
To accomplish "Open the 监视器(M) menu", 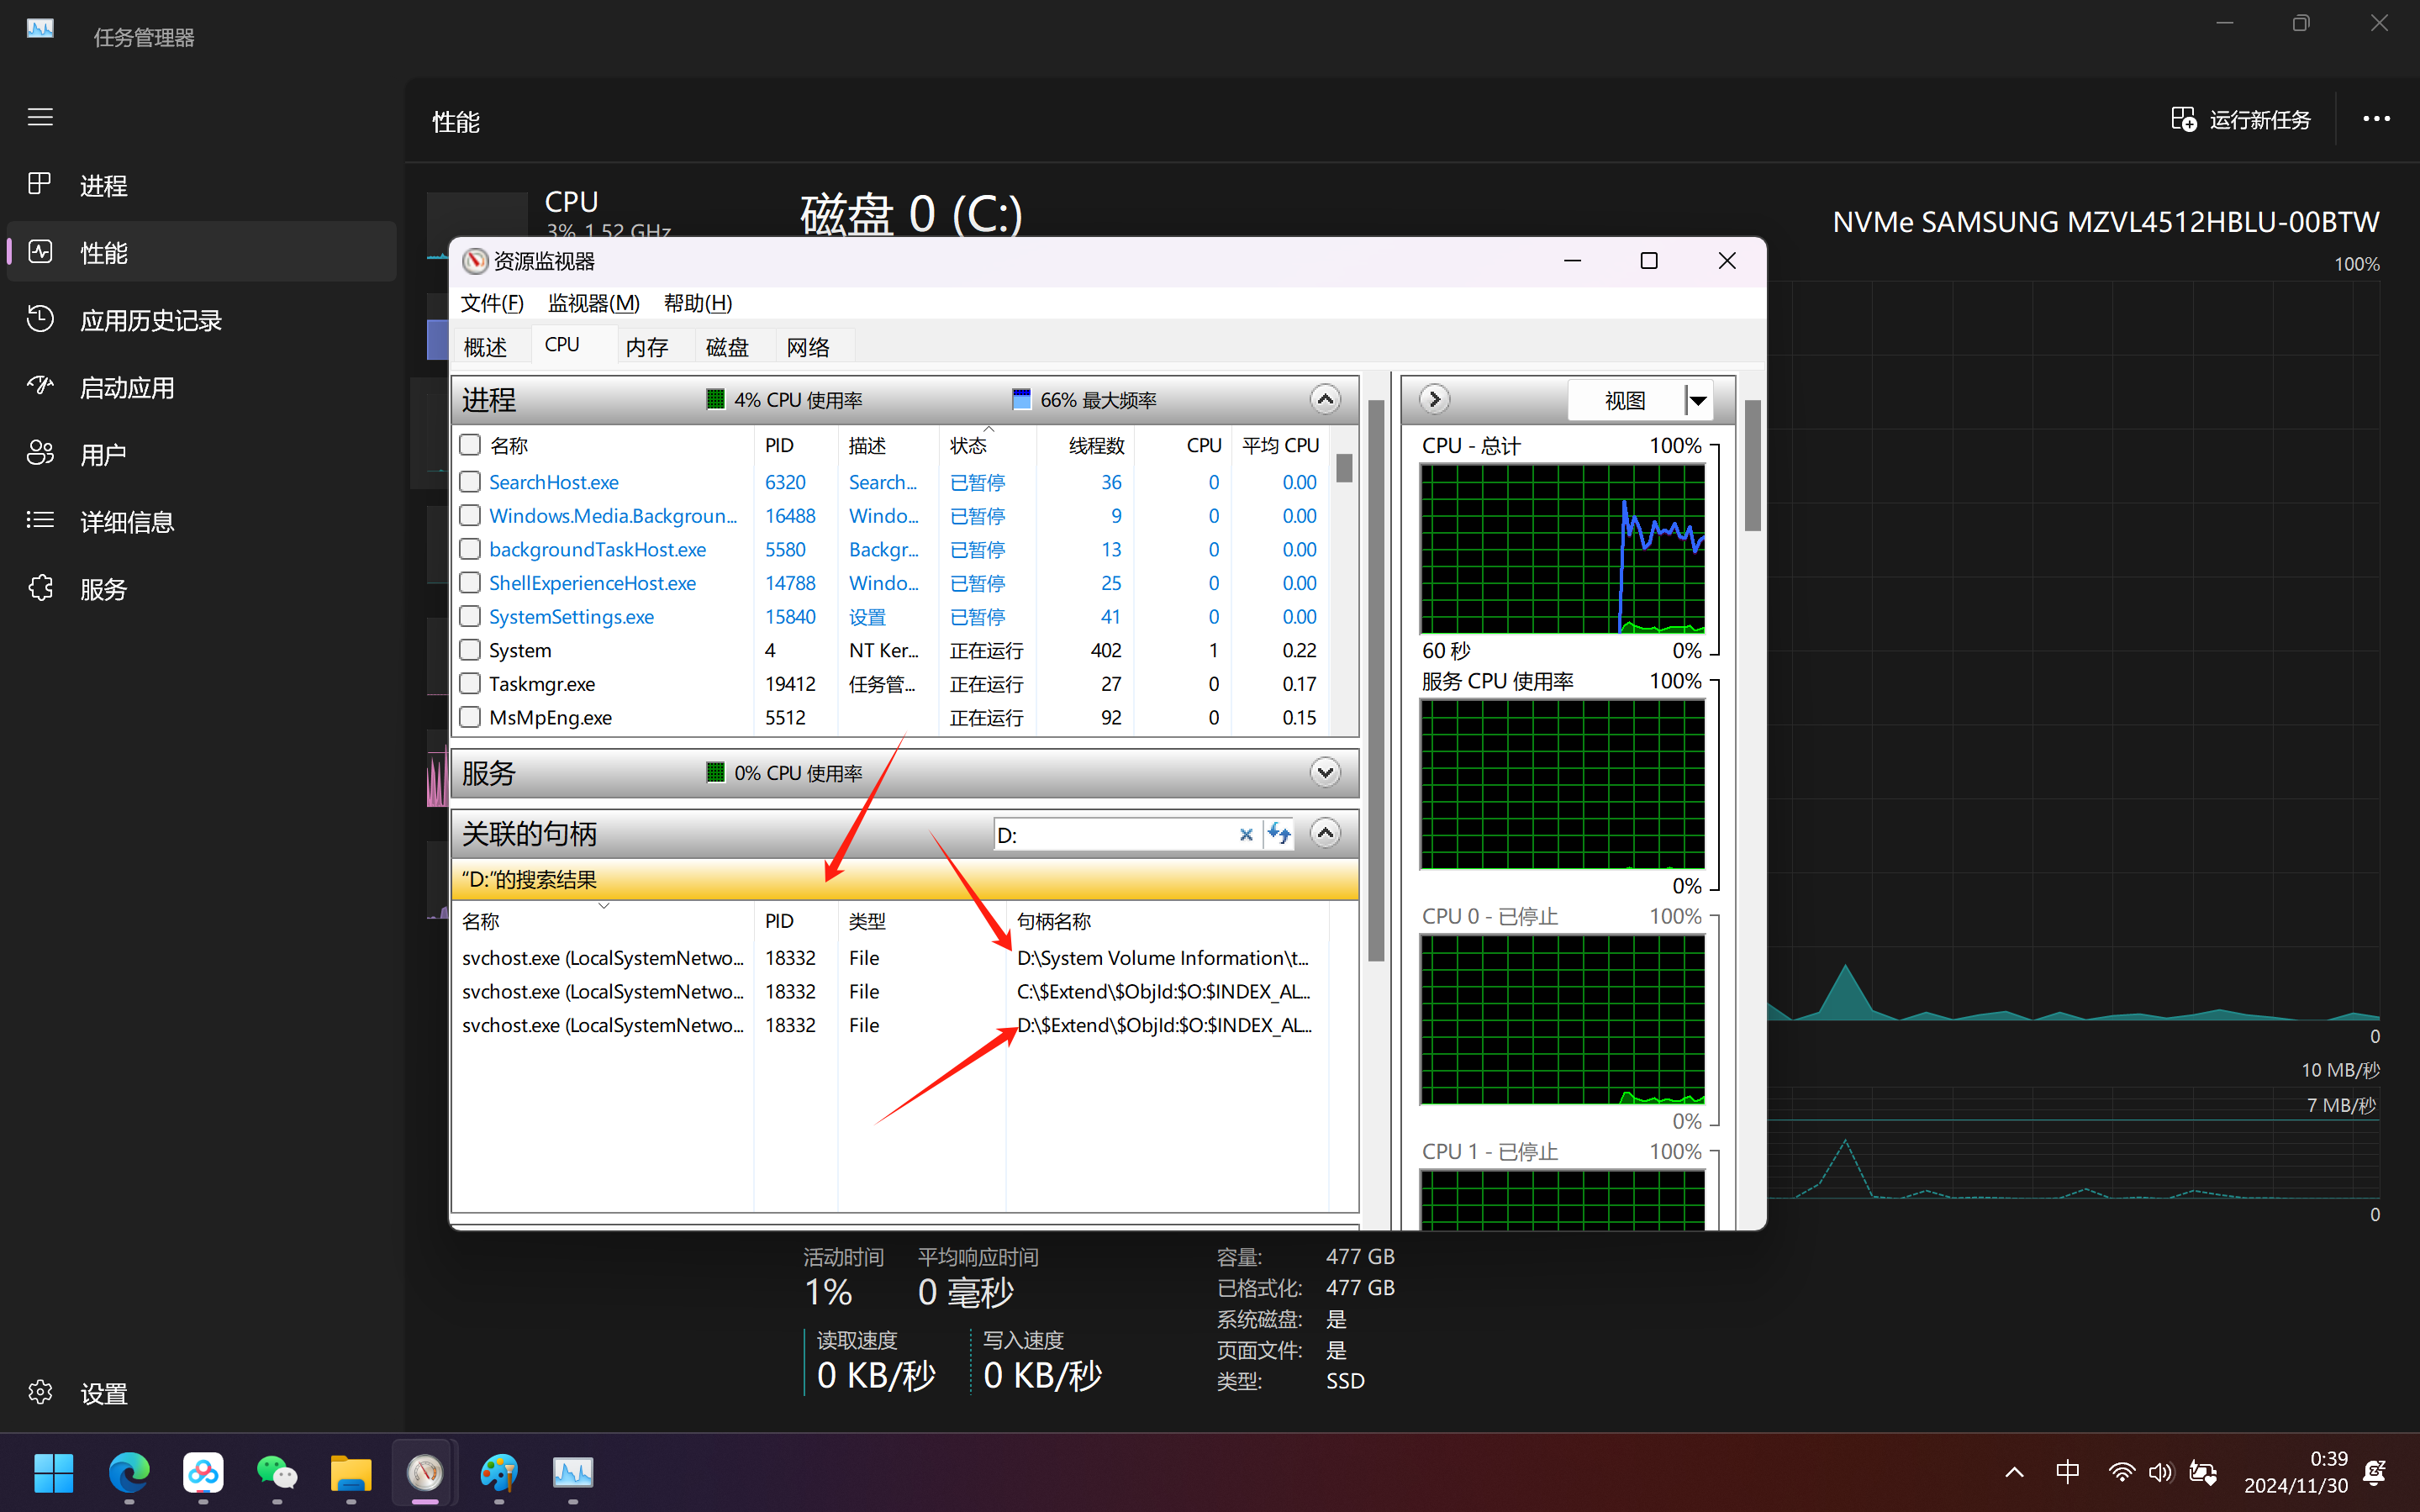I will click(x=593, y=303).
